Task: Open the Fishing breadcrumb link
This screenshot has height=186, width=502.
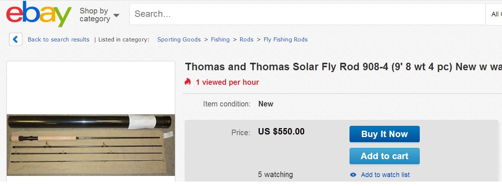Action: tap(220, 40)
